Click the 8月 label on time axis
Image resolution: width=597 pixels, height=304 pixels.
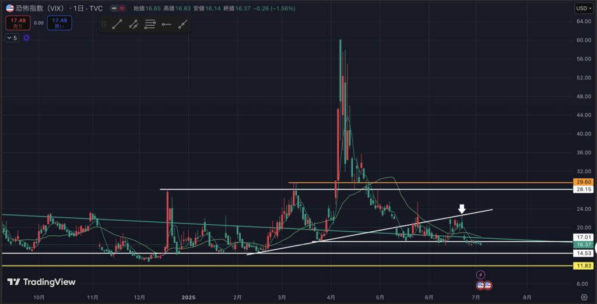527,297
